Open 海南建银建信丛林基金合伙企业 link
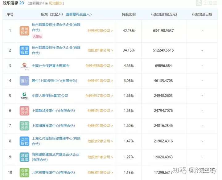Screen dimensions: 222x180 (x=55, y=157)
